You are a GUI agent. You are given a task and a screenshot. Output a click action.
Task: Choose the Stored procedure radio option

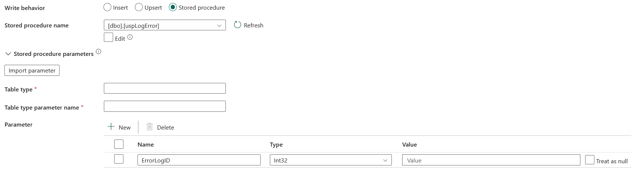coord(173,7)
